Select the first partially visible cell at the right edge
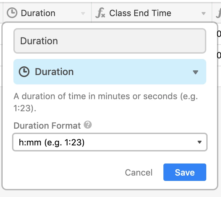The image size is (221, 197). click(x=219, y=34)
